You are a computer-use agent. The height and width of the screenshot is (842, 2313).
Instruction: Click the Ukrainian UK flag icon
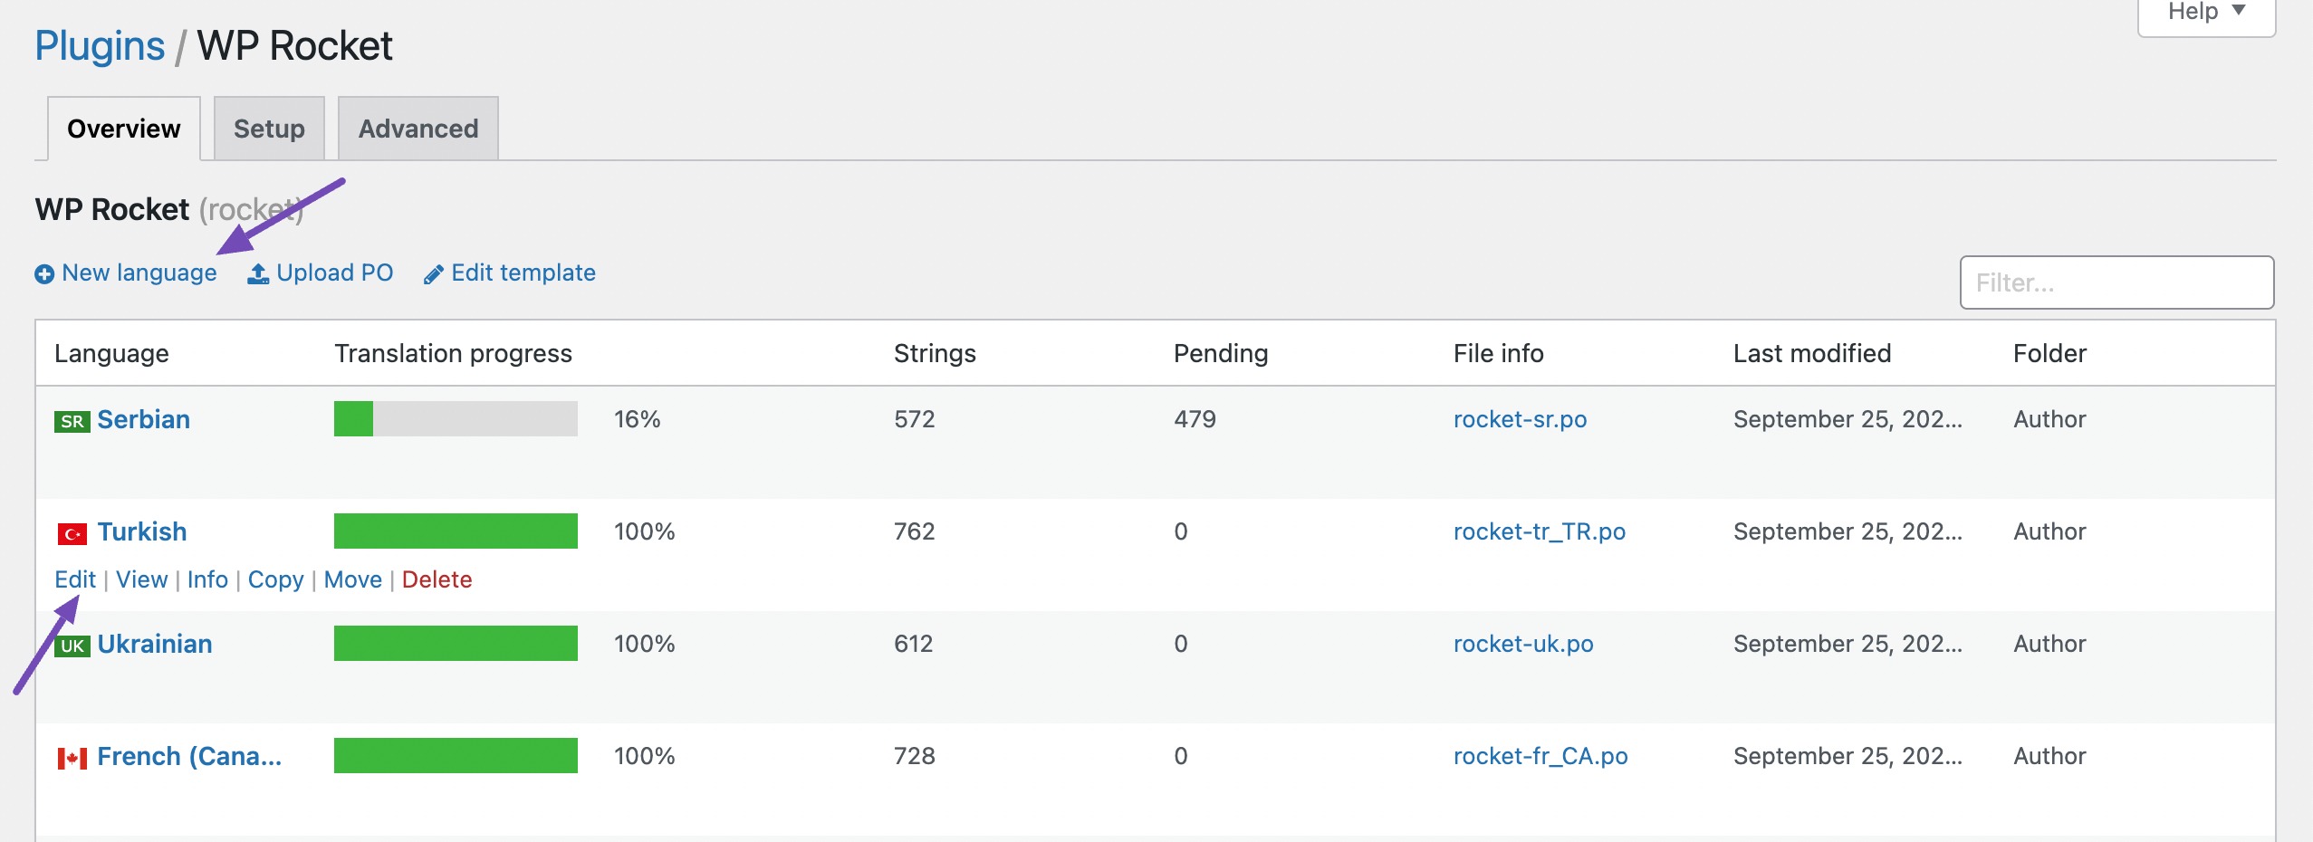coord(72,646)
